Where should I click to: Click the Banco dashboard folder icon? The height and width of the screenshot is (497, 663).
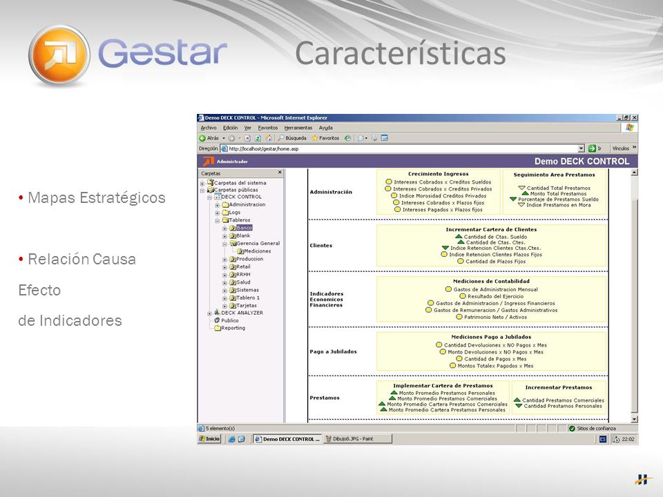(x=233, y=228)
